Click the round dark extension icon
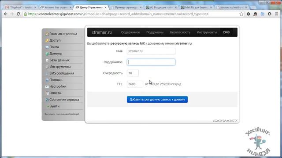The image size is (282, 158). click(269, 14)
